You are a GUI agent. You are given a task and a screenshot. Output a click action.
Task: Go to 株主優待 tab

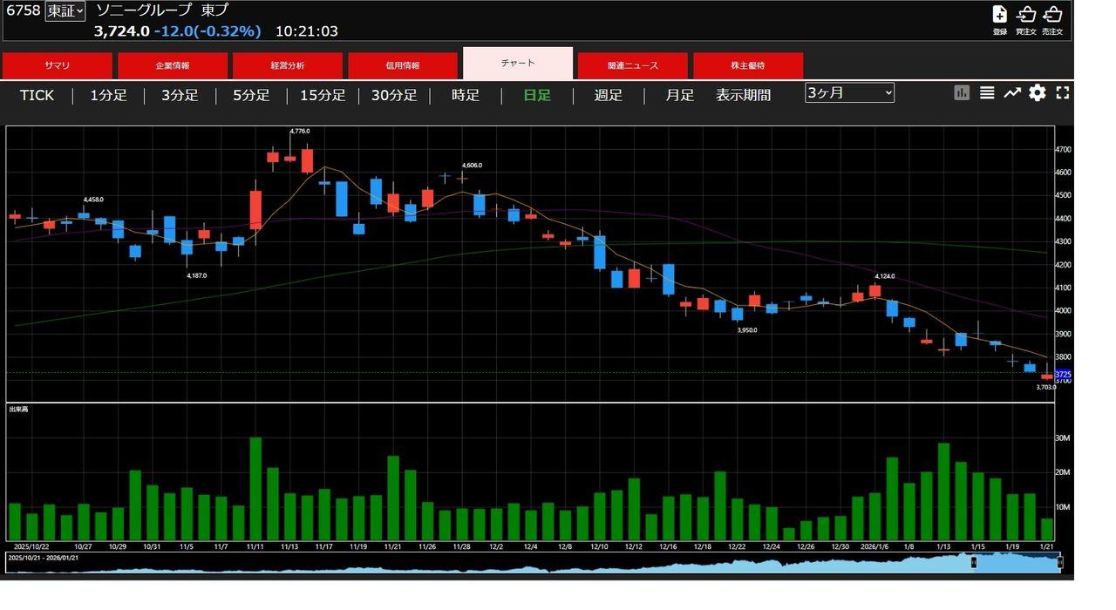click(748, 65)
